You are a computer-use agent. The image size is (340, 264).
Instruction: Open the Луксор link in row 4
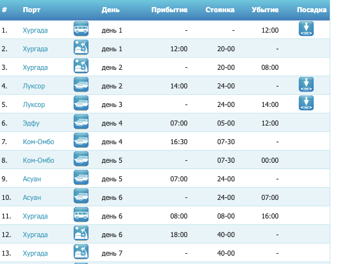tap(34, 87)
